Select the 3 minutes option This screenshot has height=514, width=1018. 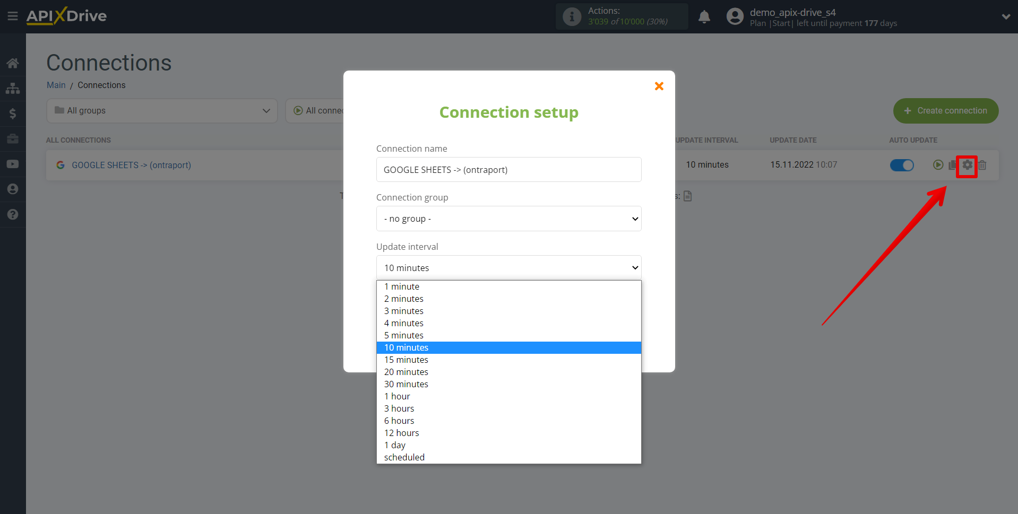point(509,311)
